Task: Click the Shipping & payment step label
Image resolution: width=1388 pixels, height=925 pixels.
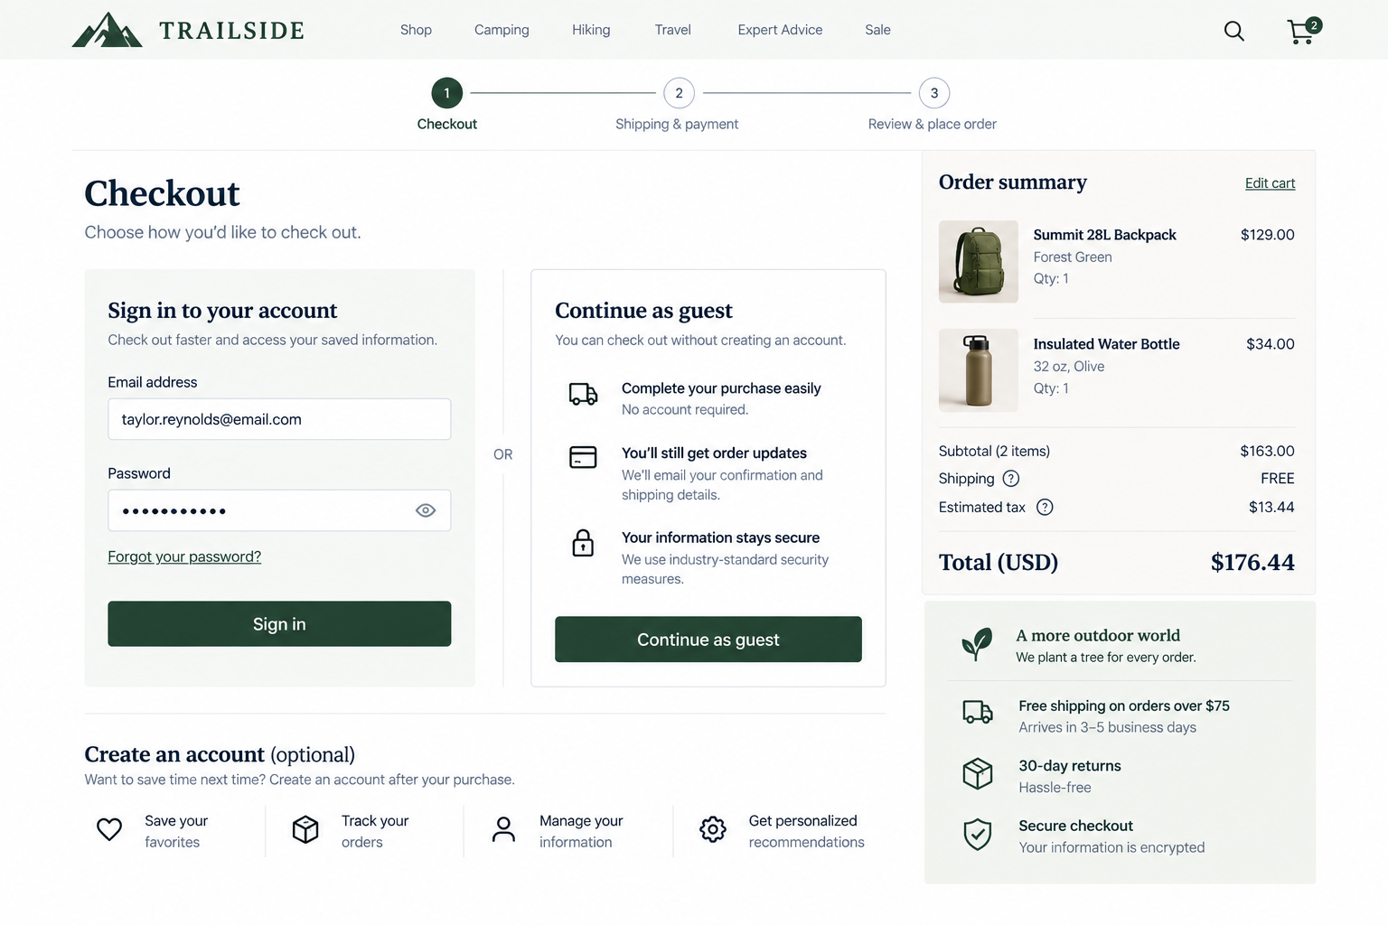Action: point(677,124)
